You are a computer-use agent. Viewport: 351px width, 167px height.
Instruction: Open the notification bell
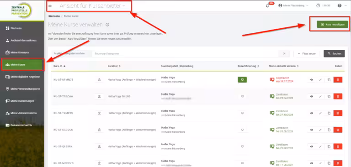(267, 6)
